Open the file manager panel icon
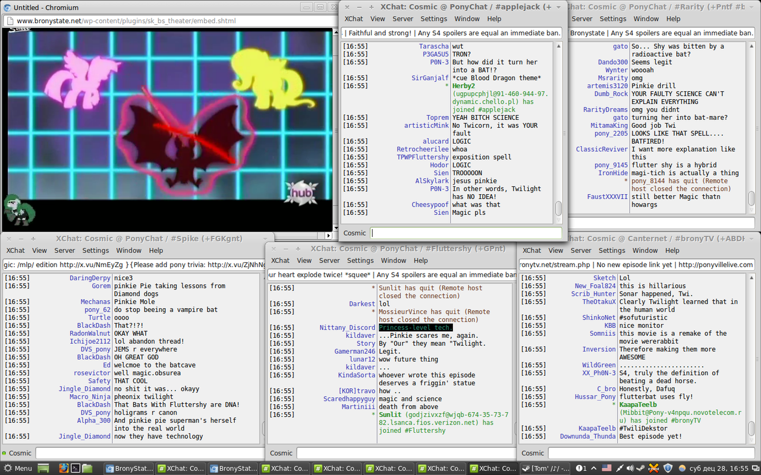The width and height of the screenshot is (761, 475). point(87,468)
